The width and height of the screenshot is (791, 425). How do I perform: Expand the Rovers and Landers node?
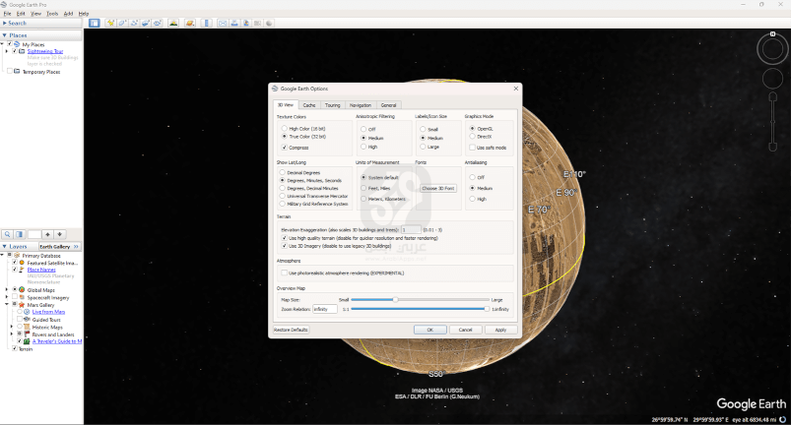click(12, 334)
